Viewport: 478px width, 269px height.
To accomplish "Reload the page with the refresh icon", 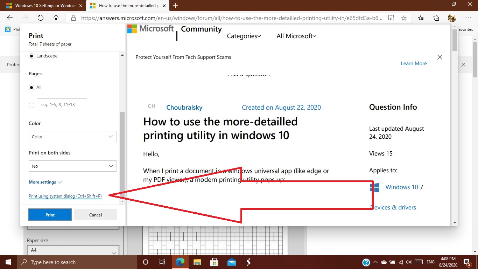I will (40, 18).
